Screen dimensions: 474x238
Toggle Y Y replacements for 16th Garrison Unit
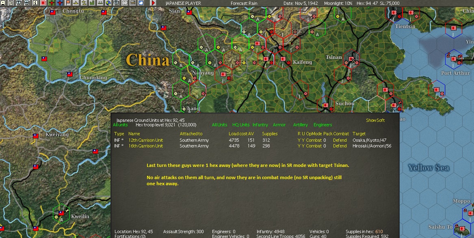(x=301, y=146)
